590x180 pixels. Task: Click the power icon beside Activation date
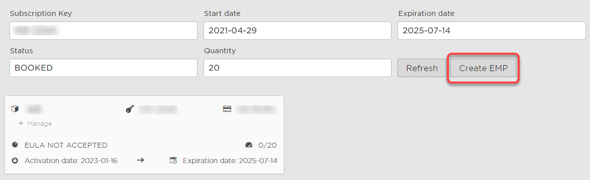[x=15, y=161]
